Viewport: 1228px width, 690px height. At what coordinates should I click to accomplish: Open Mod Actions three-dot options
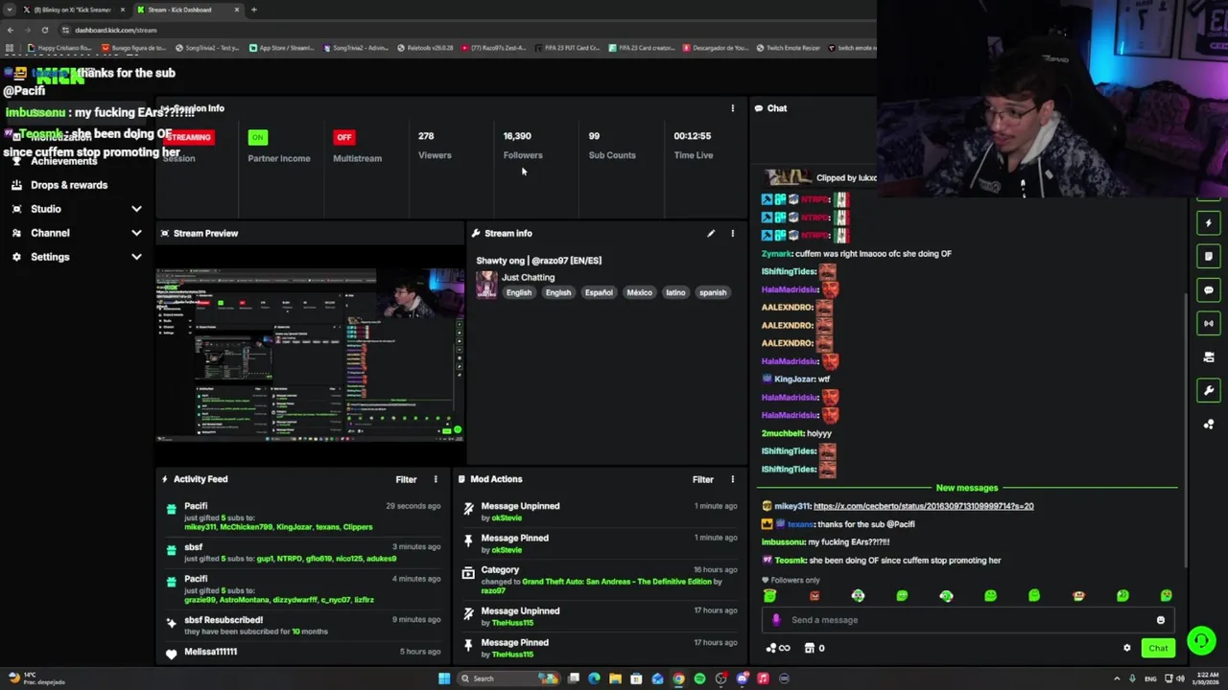pos(732,479)
